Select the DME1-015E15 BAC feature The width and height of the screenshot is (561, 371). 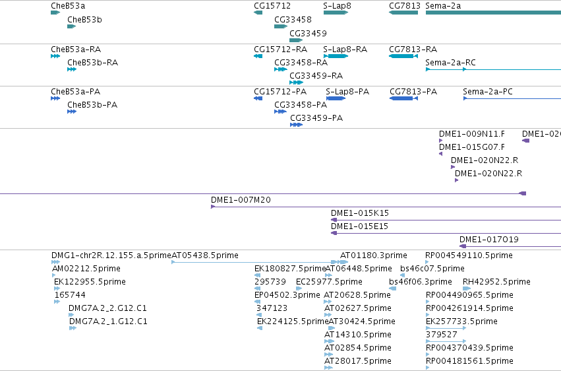[x=446, y=233]
